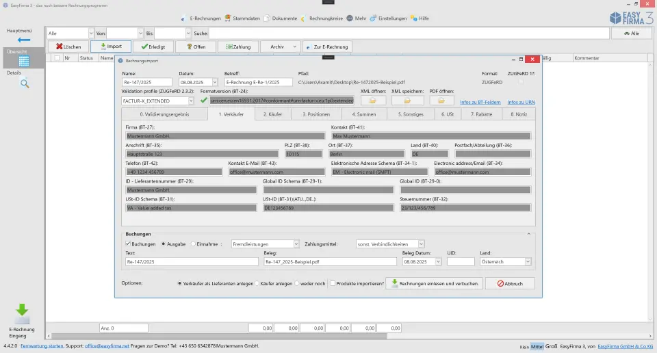The image size is (657, 353).
Task: Switch to the 4. Summen tab
Action: 363,114
